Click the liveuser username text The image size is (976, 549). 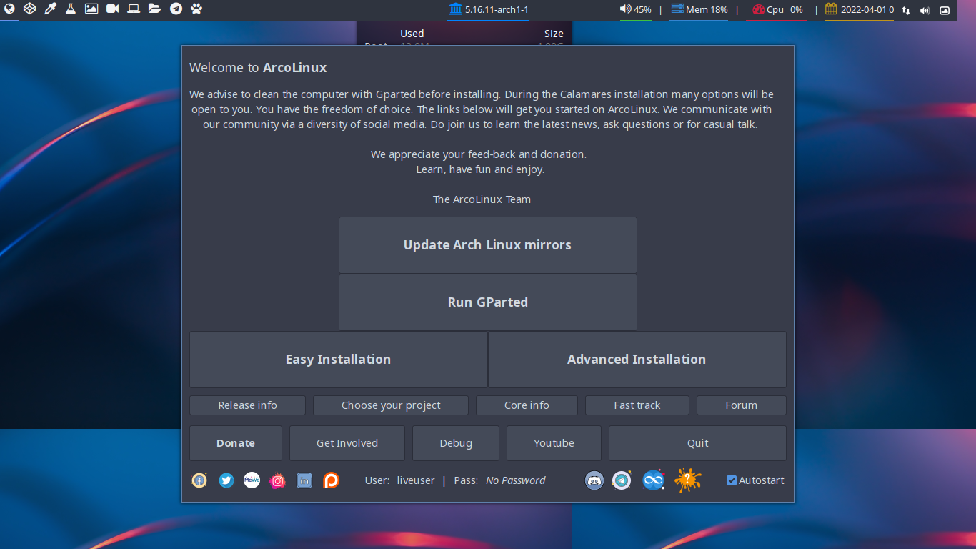416,480
